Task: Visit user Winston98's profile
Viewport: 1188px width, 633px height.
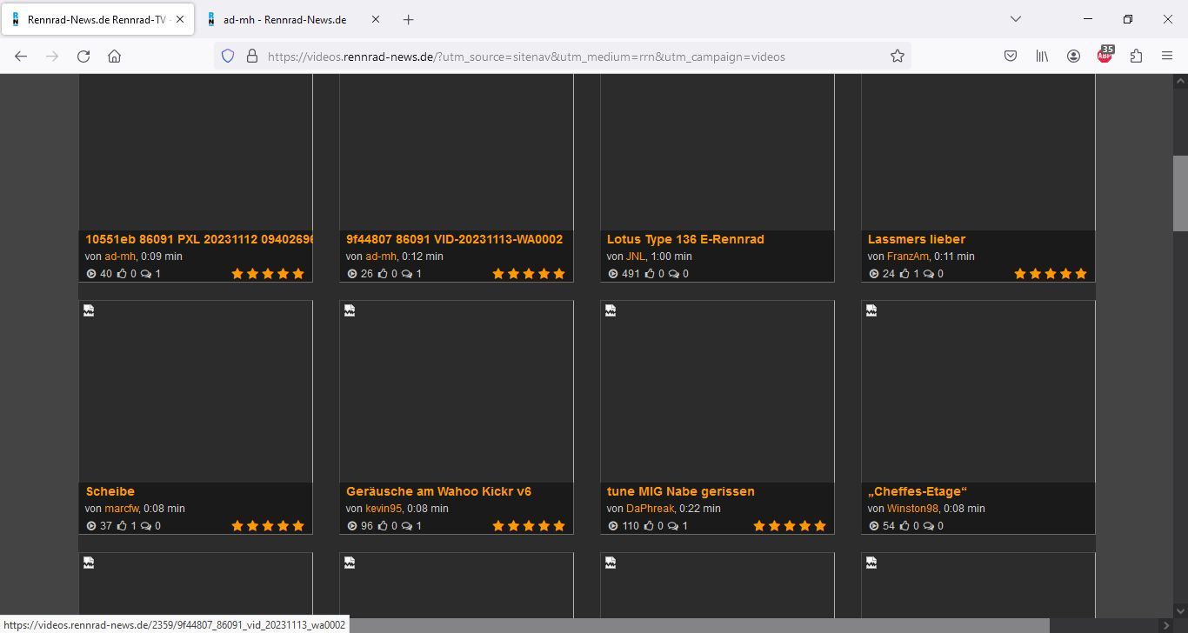Action: 913,509
